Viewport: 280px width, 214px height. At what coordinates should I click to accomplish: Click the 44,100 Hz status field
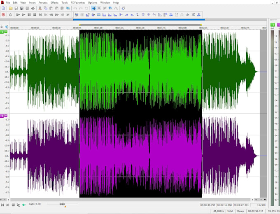pos(219,211)
